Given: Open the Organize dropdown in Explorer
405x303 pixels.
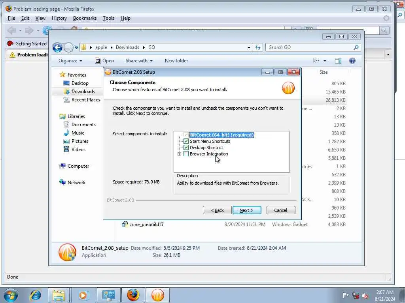Looking at the screenshot, I should tap(70, 61).
